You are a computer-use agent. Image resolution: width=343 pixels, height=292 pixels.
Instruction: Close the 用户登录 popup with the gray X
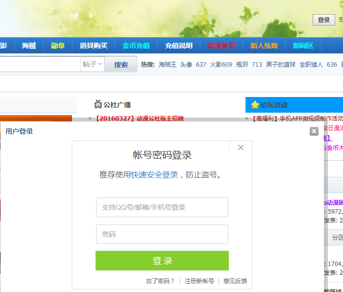(x=314, y=131)
